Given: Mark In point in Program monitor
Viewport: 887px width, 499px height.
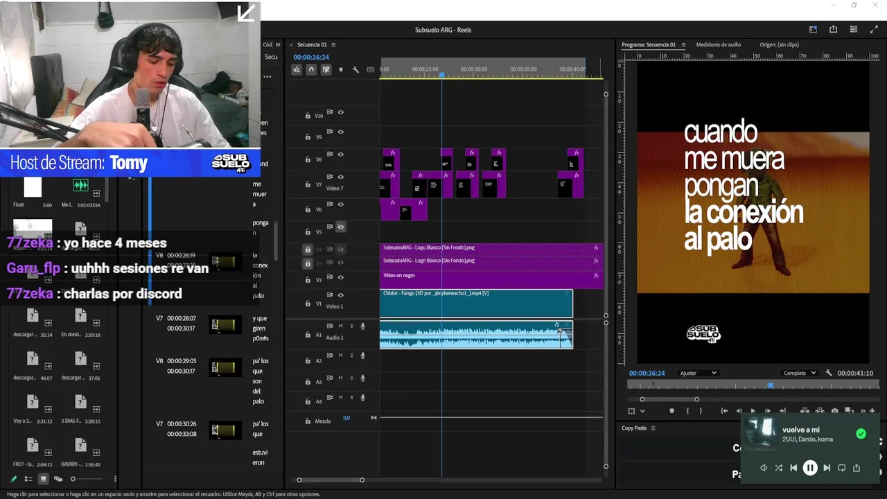Looking at the screenshot, I should point(687,411).
